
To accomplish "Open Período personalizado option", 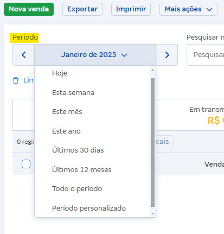I will pos(92,208).
